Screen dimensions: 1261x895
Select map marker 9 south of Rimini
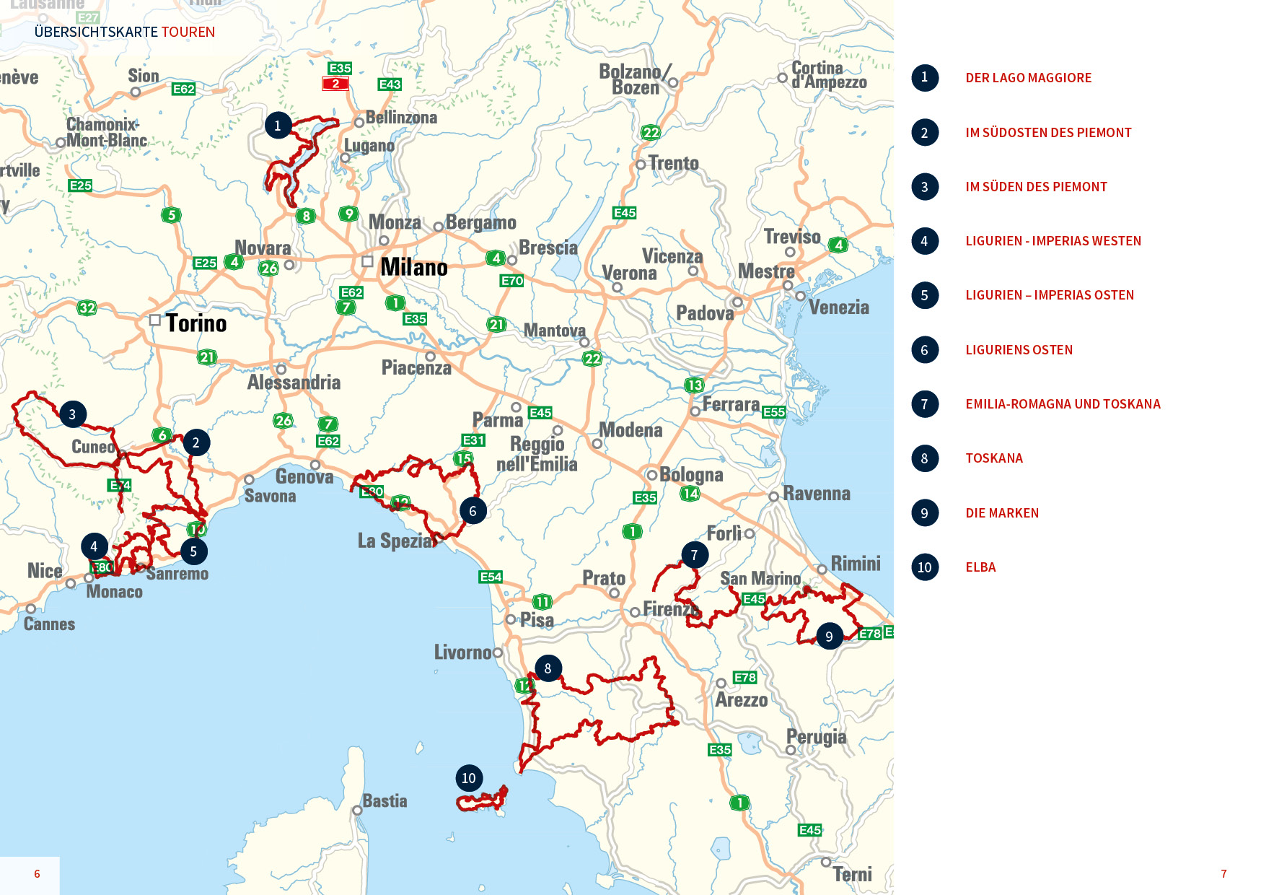point(829,637)
